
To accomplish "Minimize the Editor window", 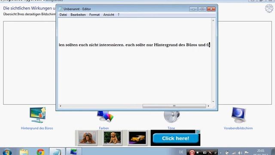I will [x=193, y=9].
